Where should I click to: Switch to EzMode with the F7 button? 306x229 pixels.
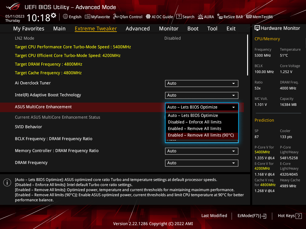tap(252, 216)
